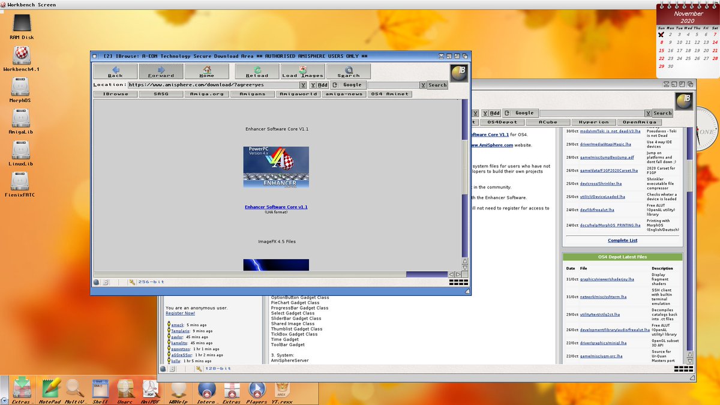Click the Register Now! link
The height and width of the screenshot is (405, 720).
pyautogui.click(x=180, y=313)
